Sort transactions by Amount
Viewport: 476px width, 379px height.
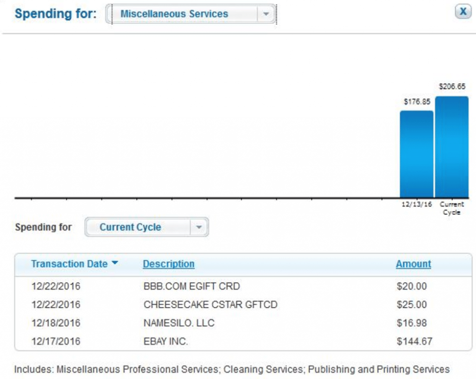point(413,264)
